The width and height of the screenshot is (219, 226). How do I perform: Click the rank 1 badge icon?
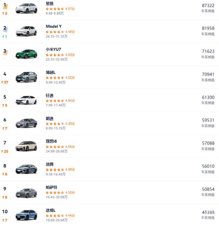pos(5,5)
